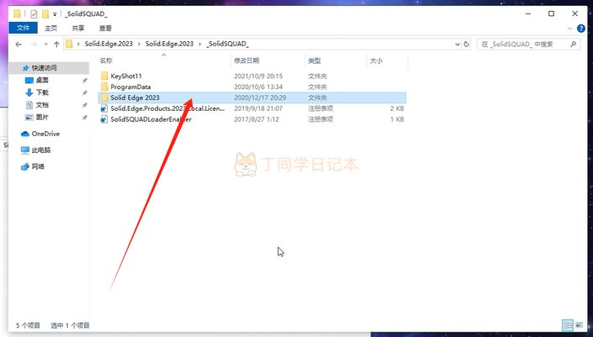This screenshot has width=593, height=337.
Task: Open 图片 in the navigation pane
Action: [42, 117]
